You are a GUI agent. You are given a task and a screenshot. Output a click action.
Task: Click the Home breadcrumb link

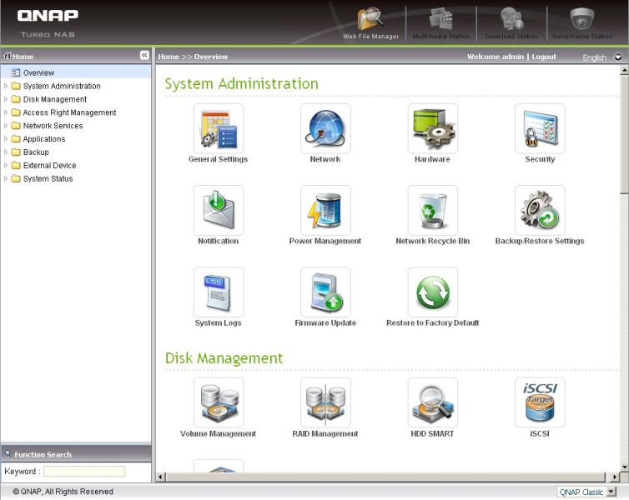point(169,57)
